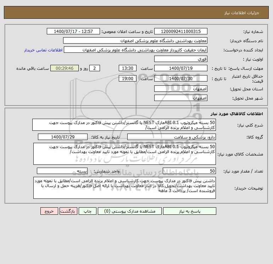Select the need number field 1200092411000315
The width and height of the screenshot is (273, 264).
tap(181, 31)
